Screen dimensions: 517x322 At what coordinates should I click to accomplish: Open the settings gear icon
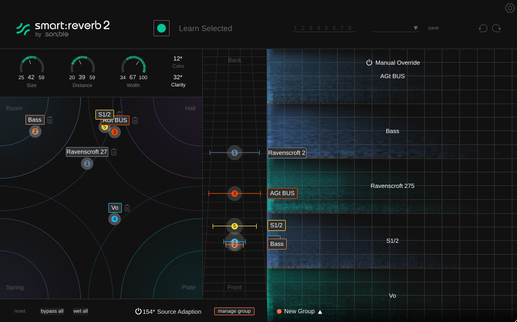(510, 8)
